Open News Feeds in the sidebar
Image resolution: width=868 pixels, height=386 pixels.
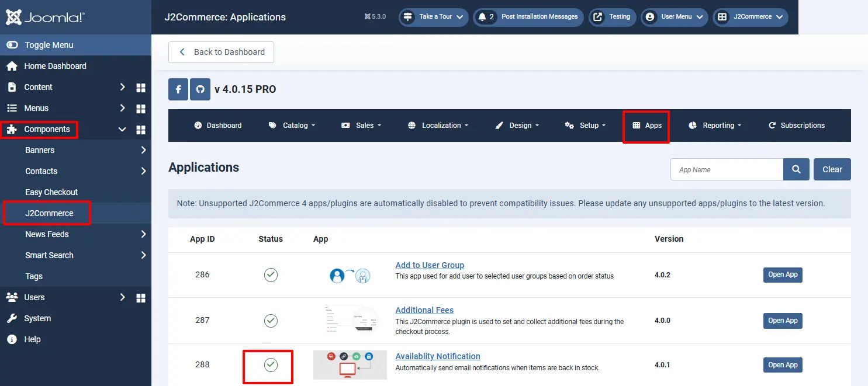click(x=47, y=234)
